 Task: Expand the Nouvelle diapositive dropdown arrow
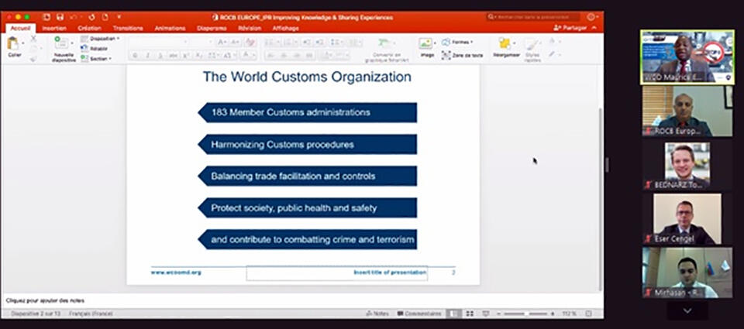coord(72,43)
